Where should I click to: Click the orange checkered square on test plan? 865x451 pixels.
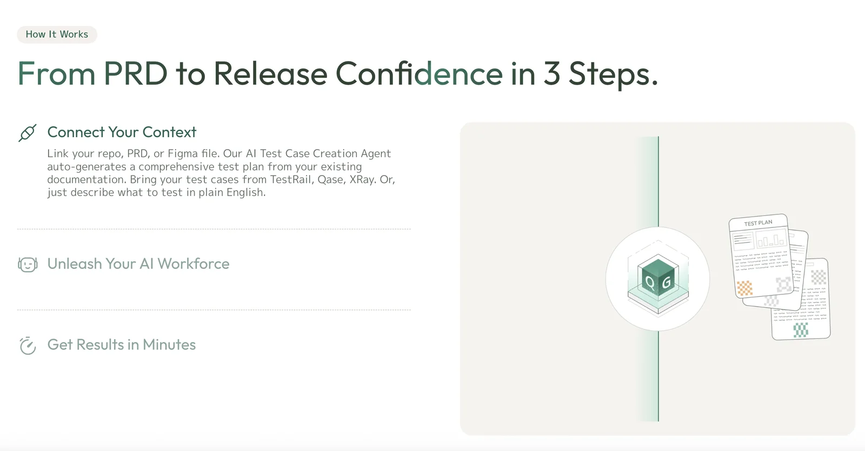tap(744, 288)
